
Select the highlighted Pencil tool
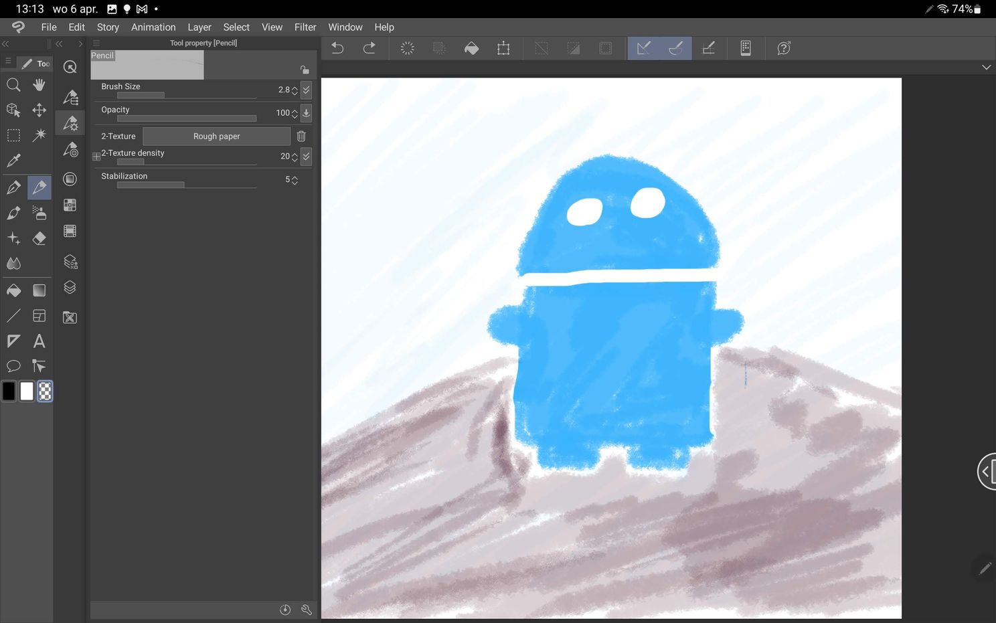click(x=39, y=188)
